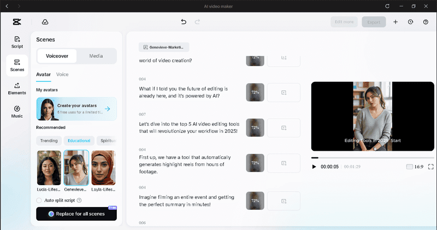Switch to the Media tab

pos(96,56)
